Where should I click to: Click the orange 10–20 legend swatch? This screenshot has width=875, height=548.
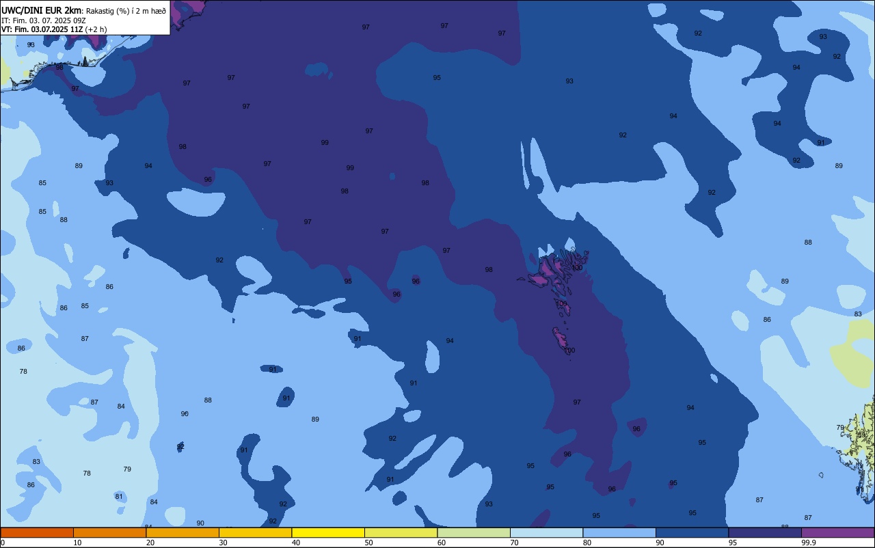point(109,532)
